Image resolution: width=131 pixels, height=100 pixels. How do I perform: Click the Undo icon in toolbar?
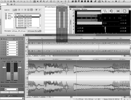pyautogui.click(x=18, y=1)
